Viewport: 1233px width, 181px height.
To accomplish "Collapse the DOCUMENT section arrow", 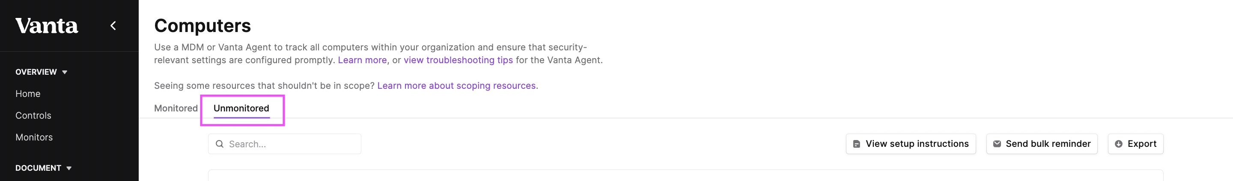I will click(x=69, y=168).
